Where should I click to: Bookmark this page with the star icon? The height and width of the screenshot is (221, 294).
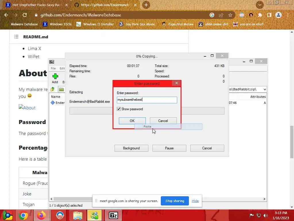point(230,15)
